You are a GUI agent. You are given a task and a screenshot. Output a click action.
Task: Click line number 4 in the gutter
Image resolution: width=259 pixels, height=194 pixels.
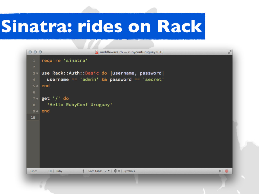[34, 80]
